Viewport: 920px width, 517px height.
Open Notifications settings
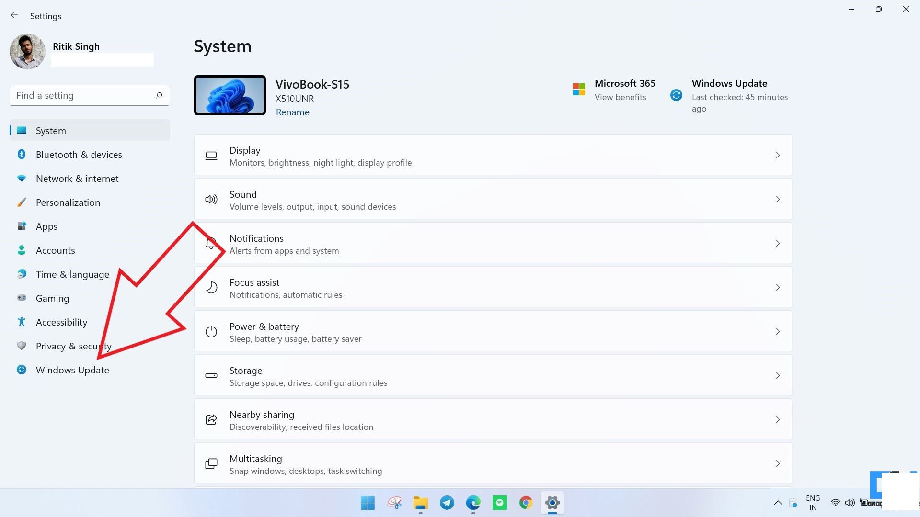tap(493, 243)
